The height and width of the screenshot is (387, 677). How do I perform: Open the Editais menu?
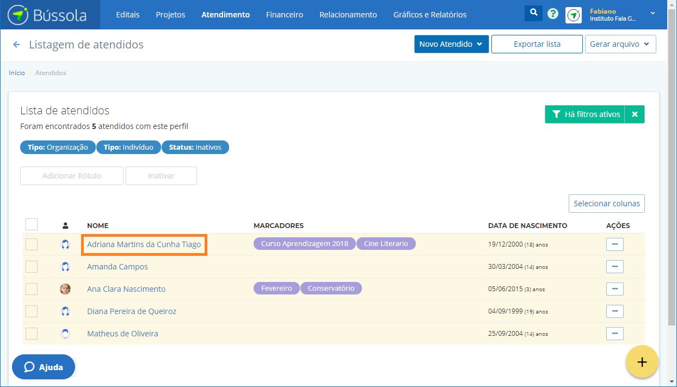(x=128, y=15)
